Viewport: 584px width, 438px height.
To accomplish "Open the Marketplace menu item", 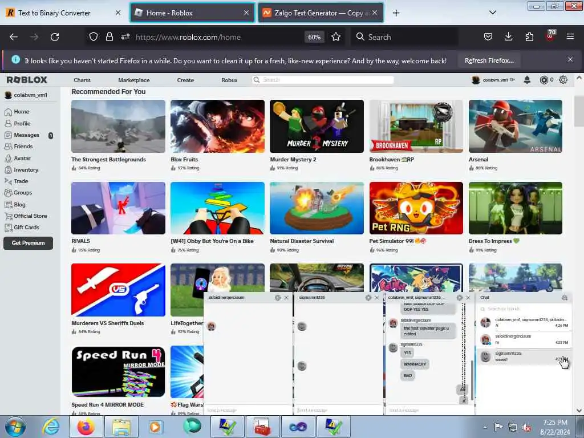I will pos(133,80).
